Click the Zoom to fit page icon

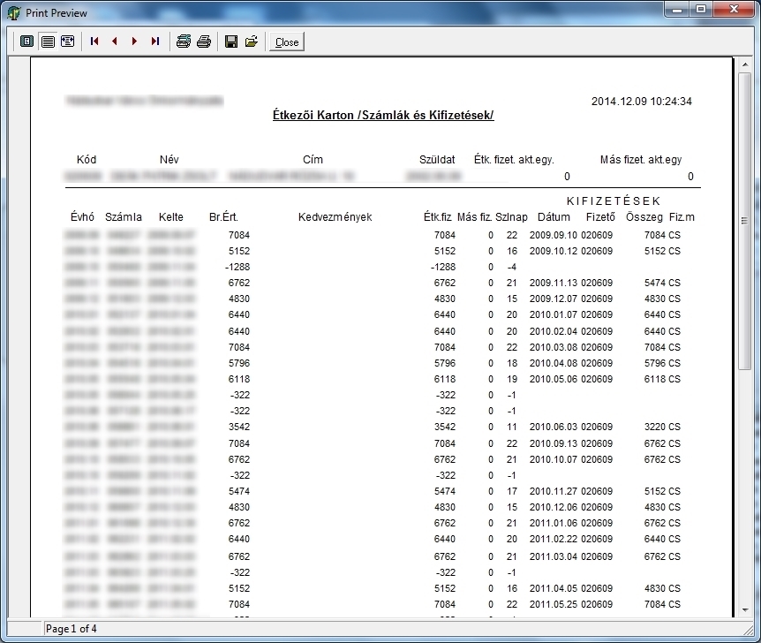tap(27, 42)
